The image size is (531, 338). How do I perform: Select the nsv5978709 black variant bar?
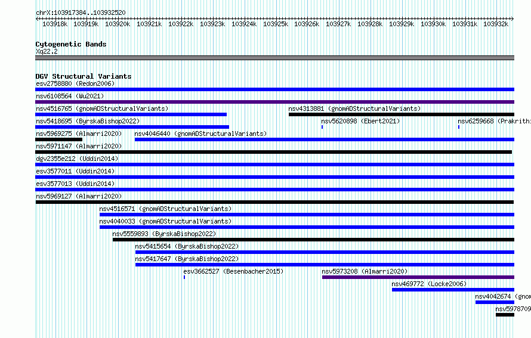coord(505,315)
